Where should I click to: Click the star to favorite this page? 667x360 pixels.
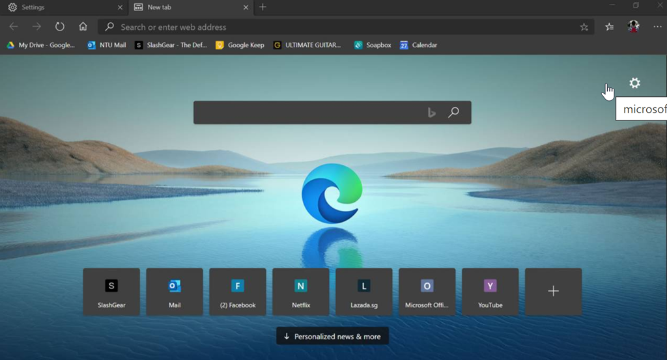point(584,27)
